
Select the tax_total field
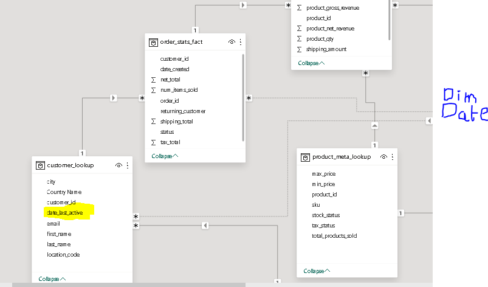pos(170,142)
